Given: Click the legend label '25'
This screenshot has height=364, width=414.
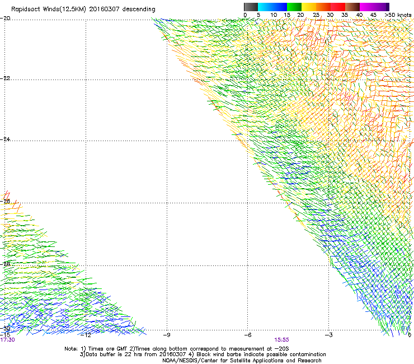Looking at the screenshot, I should pyautogui.click(x=316, y=15).
